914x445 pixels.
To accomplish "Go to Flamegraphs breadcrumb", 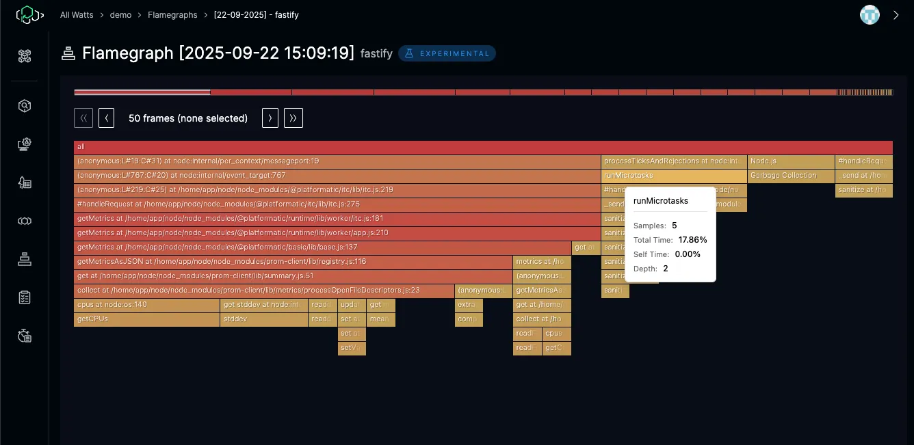I will (x=172, y=14).
